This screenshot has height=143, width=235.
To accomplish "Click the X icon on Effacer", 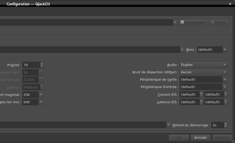I will pos(213,22).
